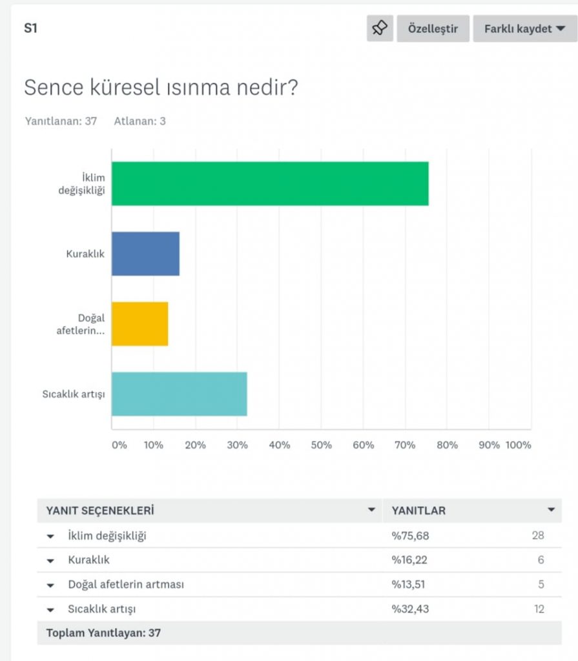Select the blue Kuraklık bar
This screenshot has width=578, height=661.
pyautogui.click(x=145, y=253)
